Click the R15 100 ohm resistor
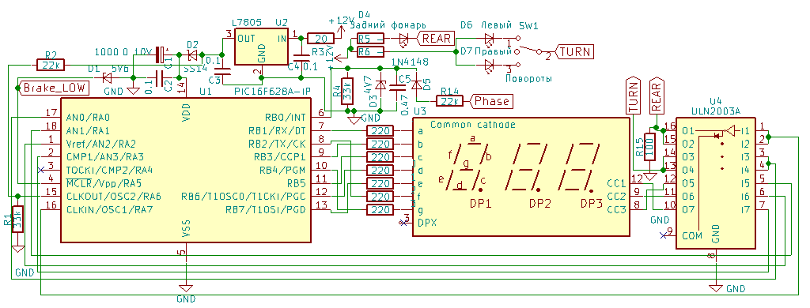 tap(650, 147)
